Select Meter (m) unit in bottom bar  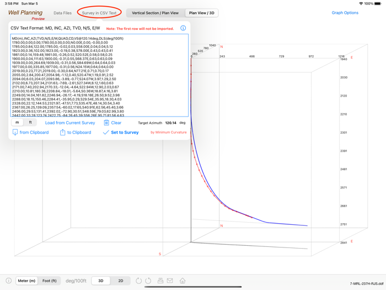click(26, 281)
